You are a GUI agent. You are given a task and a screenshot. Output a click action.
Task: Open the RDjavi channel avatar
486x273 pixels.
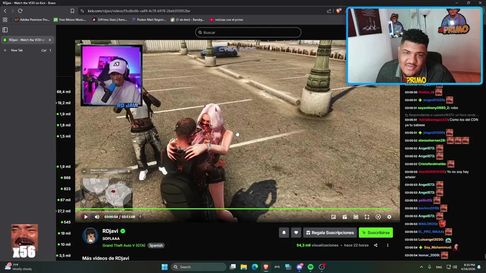pos(90,235)
